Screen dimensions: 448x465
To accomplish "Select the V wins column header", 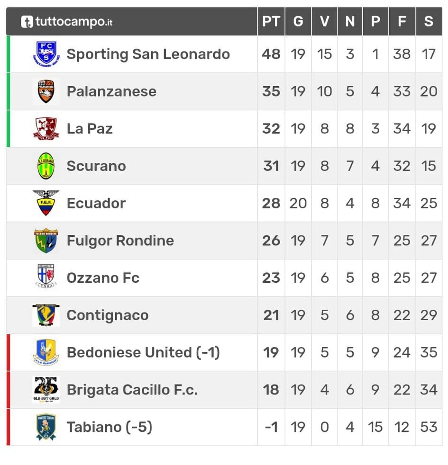I will tap(325, 22).
